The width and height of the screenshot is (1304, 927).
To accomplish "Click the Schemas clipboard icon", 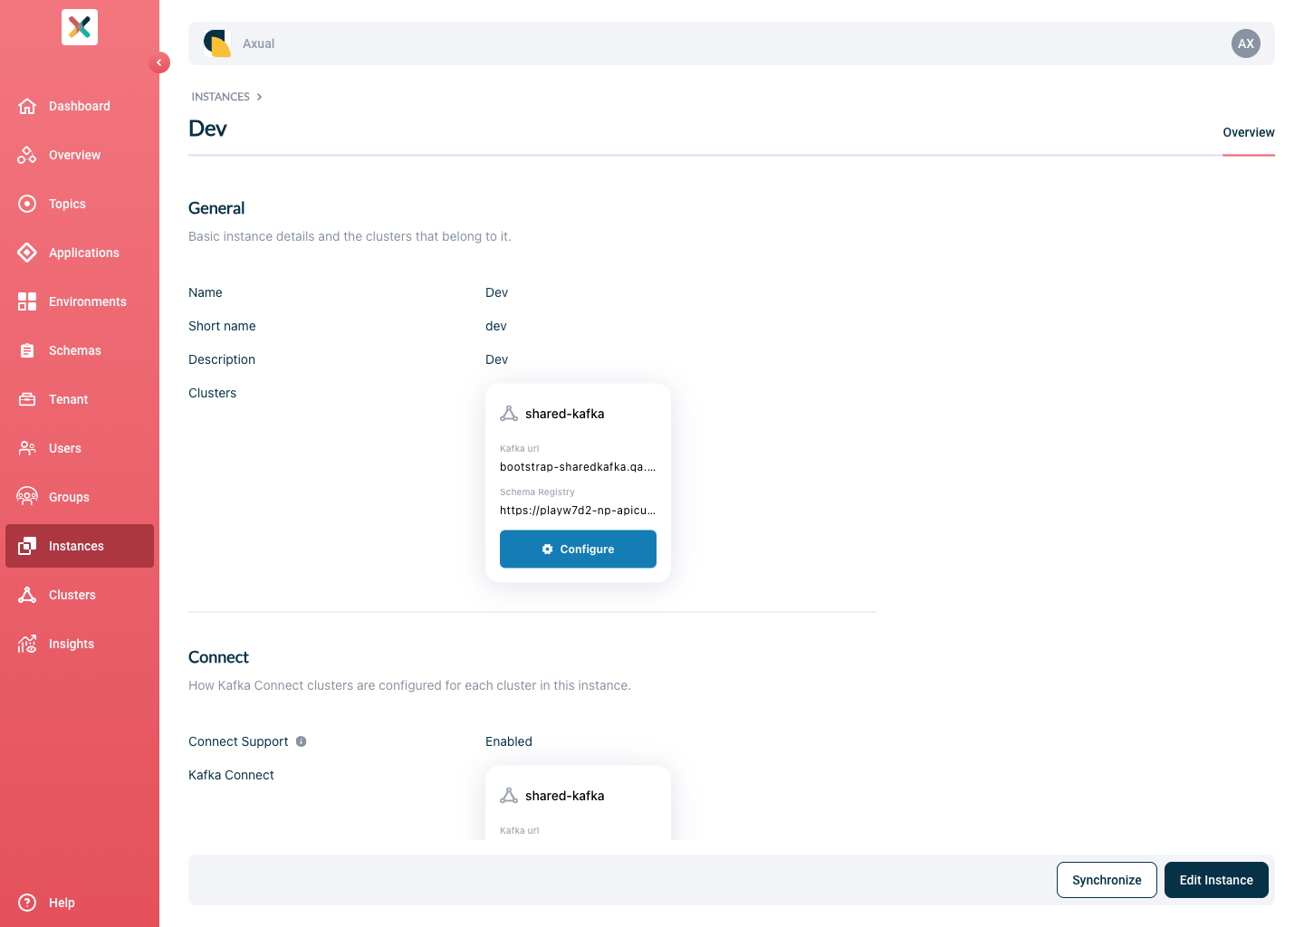I will pyautogui.click(x=27, y=350).
